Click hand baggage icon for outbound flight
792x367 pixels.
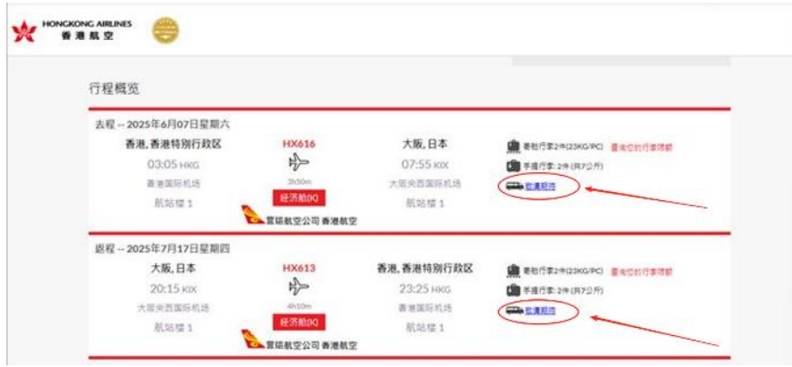[x=513, y=166]
